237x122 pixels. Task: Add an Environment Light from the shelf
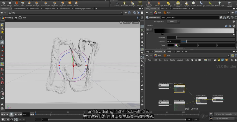point(178,4)
